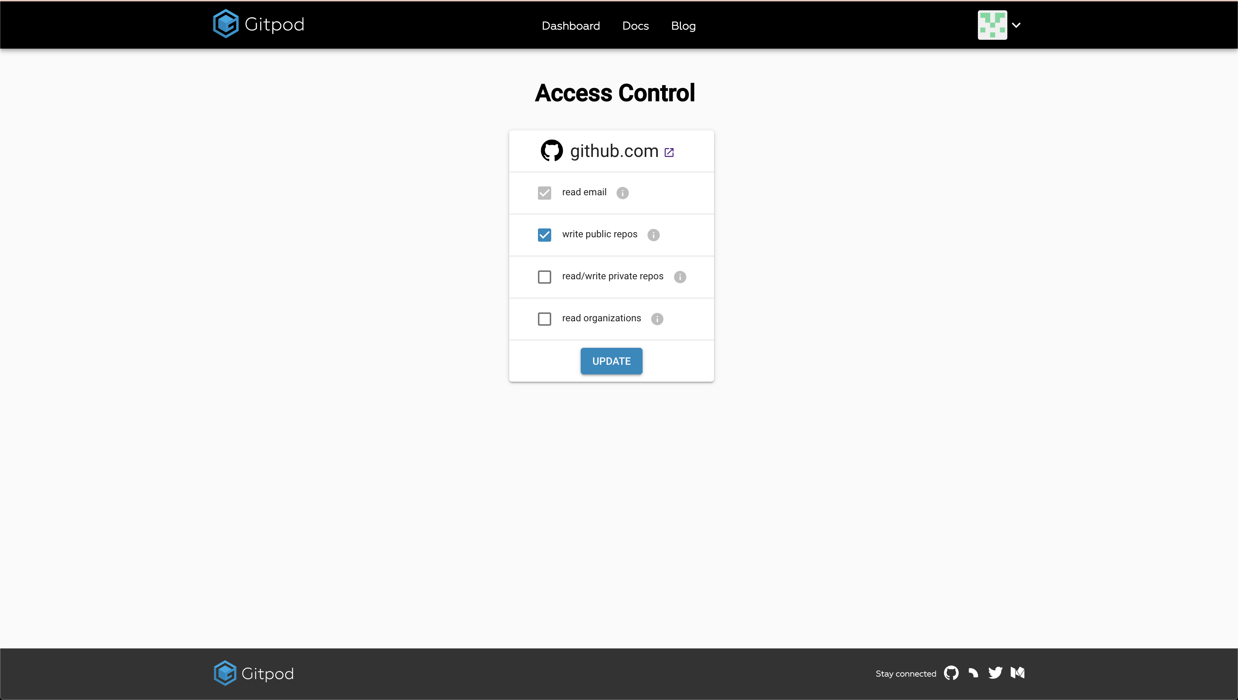Open the Twitter bird icon in footer

[995, 673]
